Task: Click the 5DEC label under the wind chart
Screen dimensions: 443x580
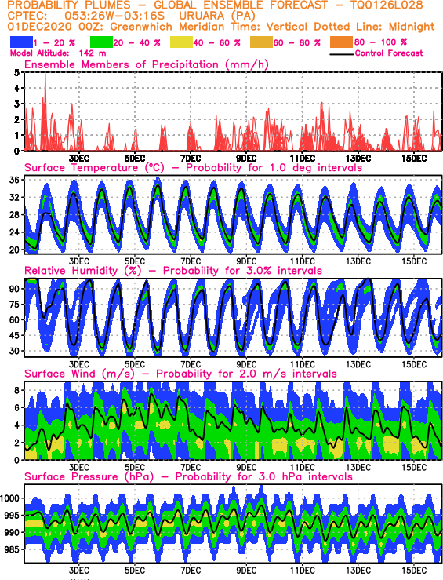Action: click(135, 467)
